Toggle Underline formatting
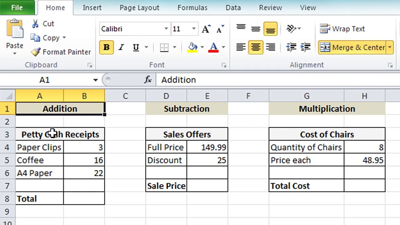Image resolution: width=400 pixels, height=225 pixels. (136, 47)
